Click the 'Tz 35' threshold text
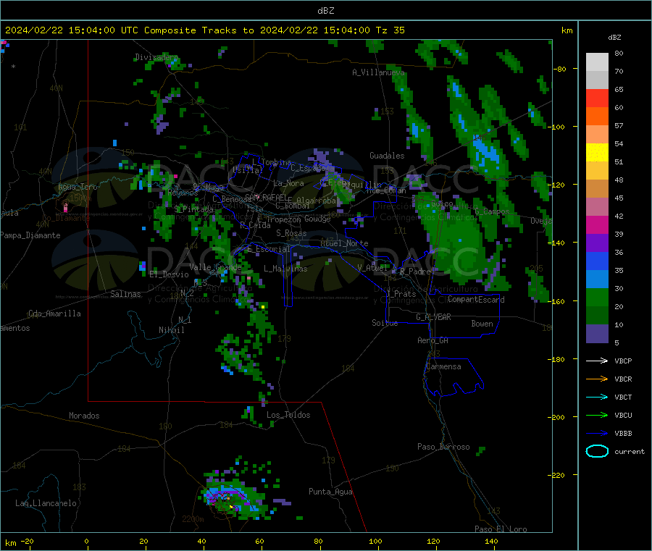This screenshot has height=551, width=652. (x=390, y=30)
